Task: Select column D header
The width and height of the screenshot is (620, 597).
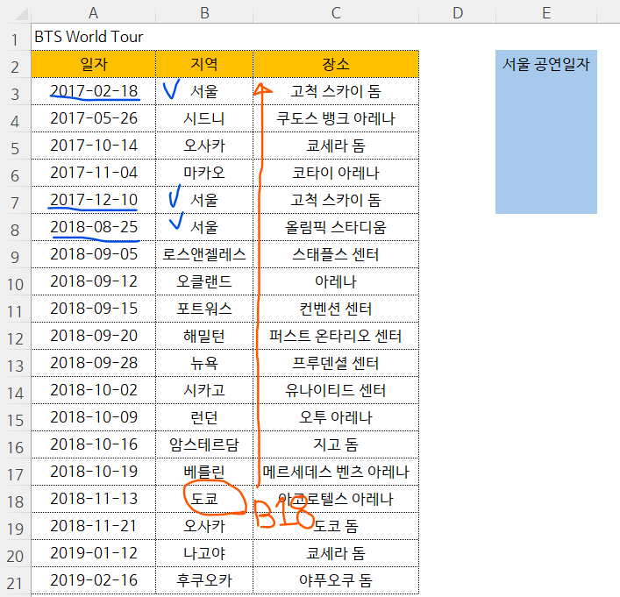Action: coord(457,12)
